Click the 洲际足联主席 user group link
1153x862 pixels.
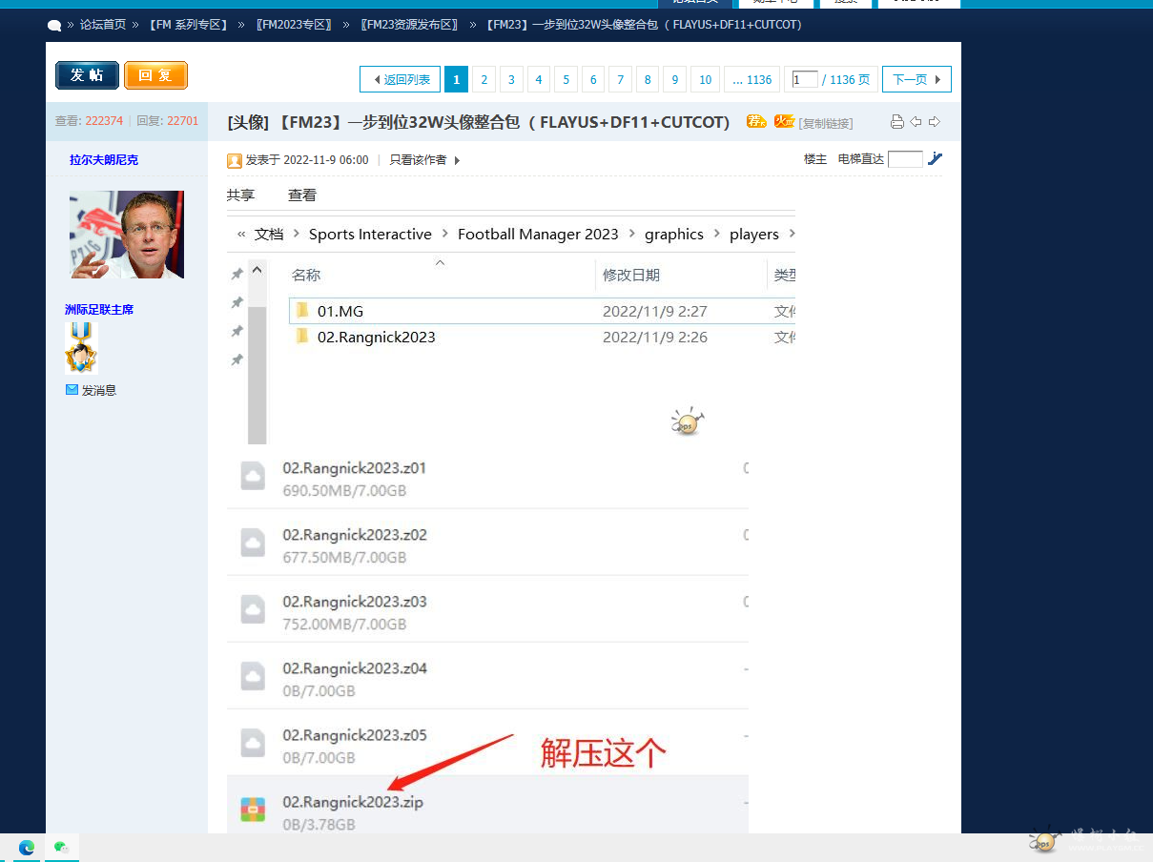tap(99, 309)
